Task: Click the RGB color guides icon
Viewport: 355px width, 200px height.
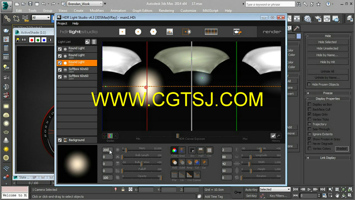Action: (110, 136)
